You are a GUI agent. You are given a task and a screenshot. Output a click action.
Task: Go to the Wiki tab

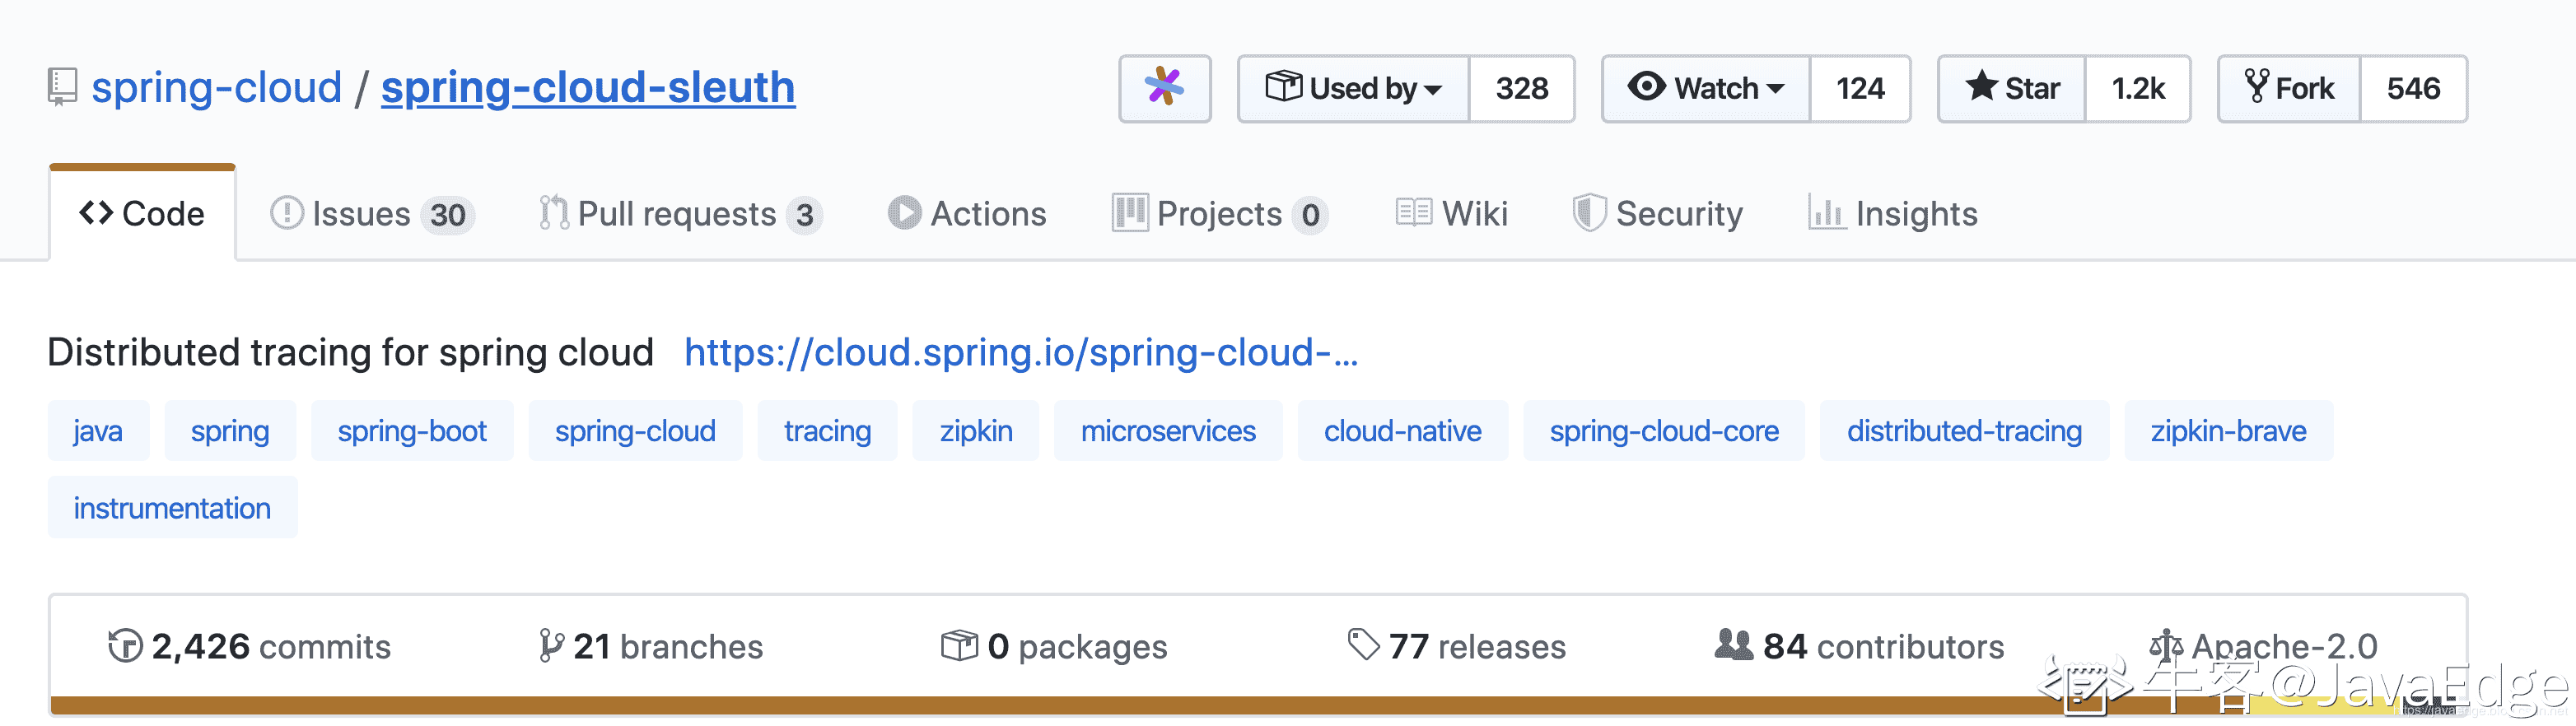point(1451,214)
